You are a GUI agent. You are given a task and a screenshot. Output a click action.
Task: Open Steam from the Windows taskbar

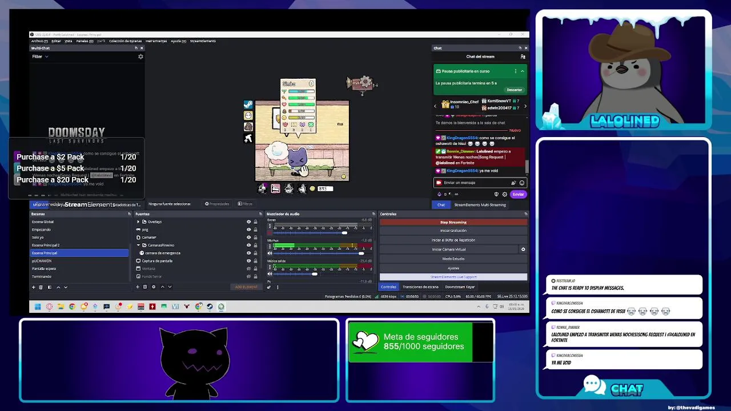click(x=210, y=307)
